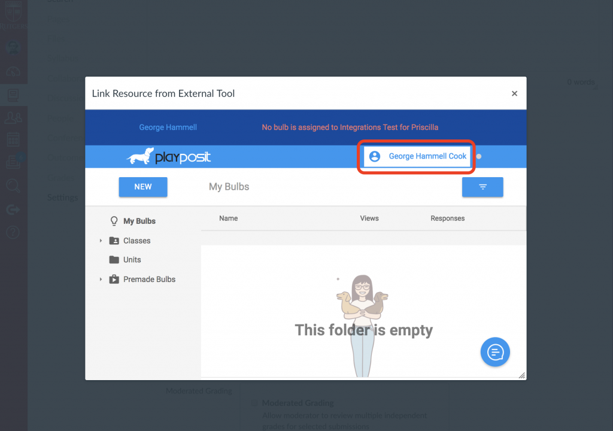Click the chat support bubble icon
Image resolution: width=613 pixels, height=431 pixels.
point(495,351)
